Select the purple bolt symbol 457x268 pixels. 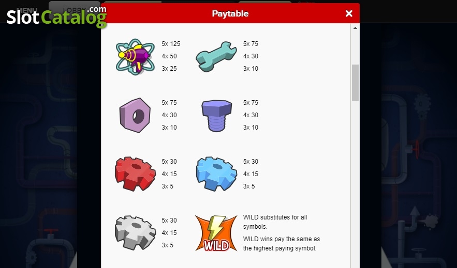pyautogui.click(x=216, y=116)
